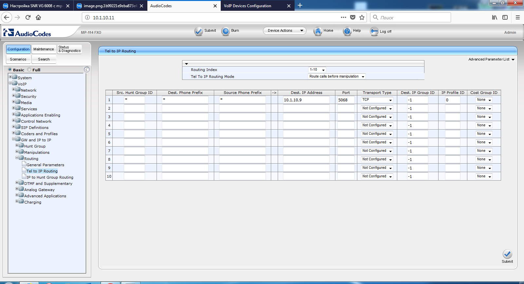Bookmark this page with the star icon
Image resolution: width=524 pixels, height=284 pixels.
pyautogui.click(x=362, y=17)
